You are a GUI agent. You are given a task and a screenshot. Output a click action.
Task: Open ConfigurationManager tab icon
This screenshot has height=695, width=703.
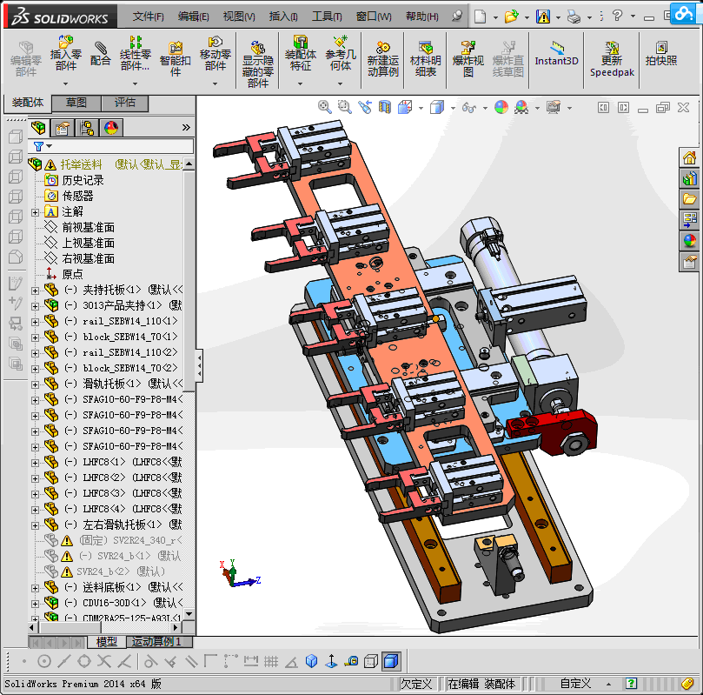87,127
